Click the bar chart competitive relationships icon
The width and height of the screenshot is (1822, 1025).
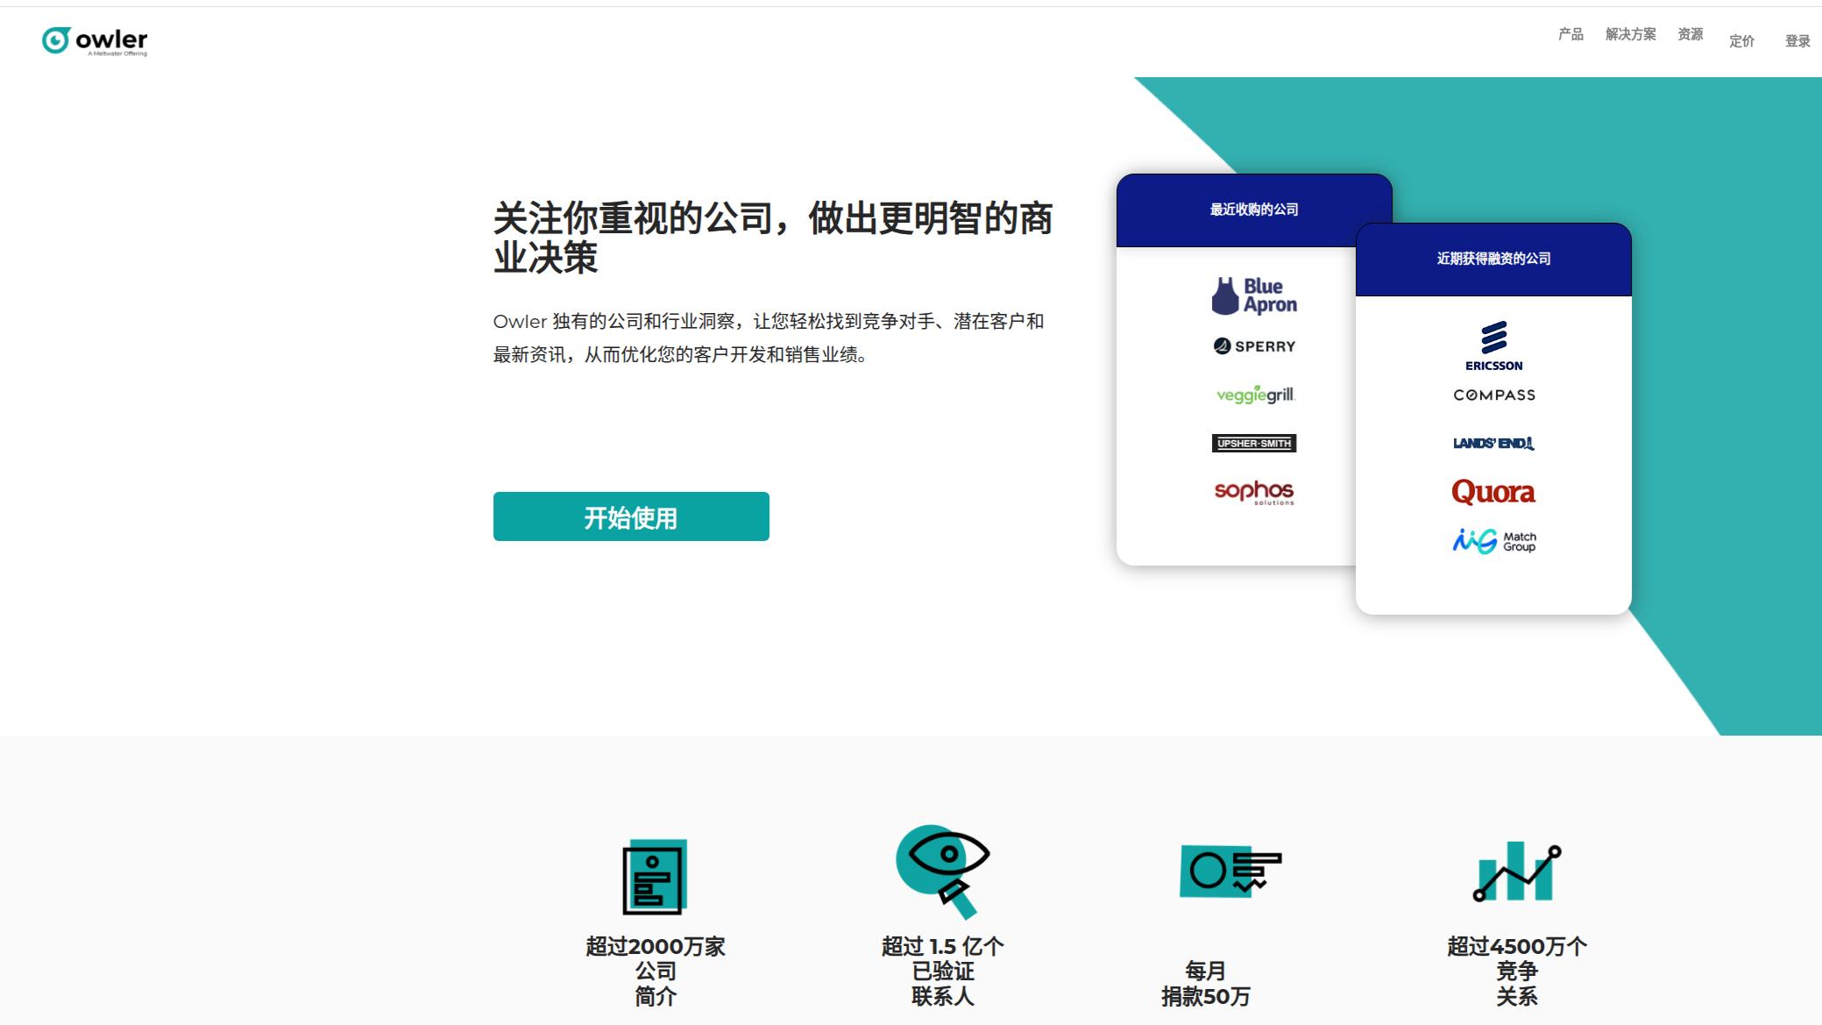(1517, 872)
